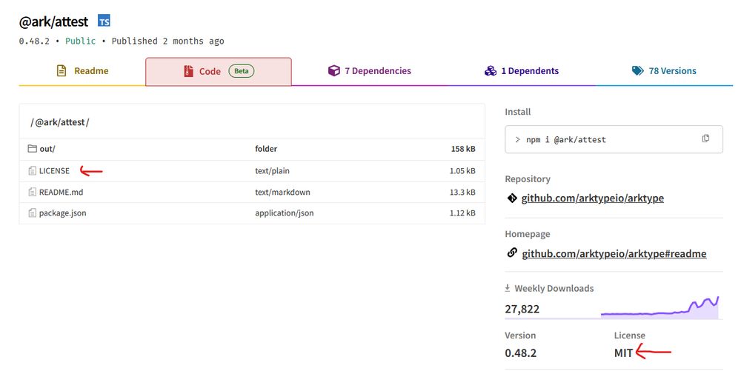Click the weekly downloads sparkline chart
The height and width of the screenshot is (371, 741).
[x=659, y=307]
